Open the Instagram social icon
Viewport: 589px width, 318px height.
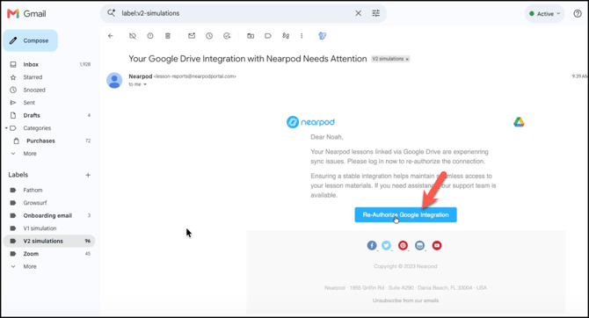pos(419,245)
